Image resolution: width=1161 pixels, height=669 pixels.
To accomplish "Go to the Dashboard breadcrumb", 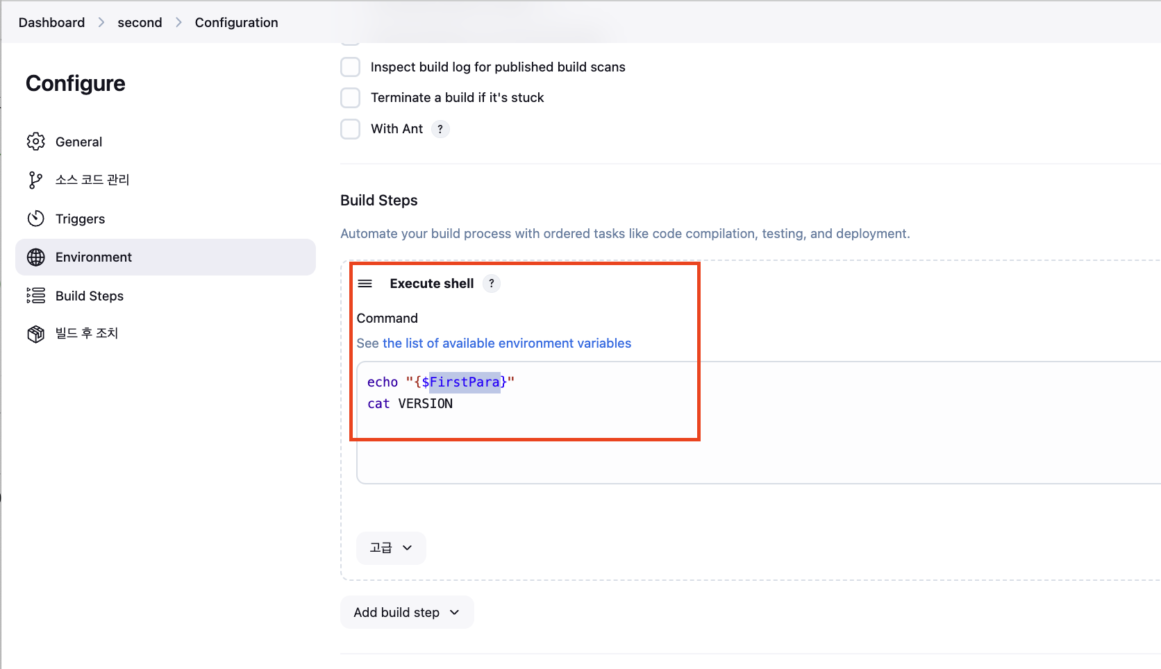I will pyautogui.click(x=51, y=23).
